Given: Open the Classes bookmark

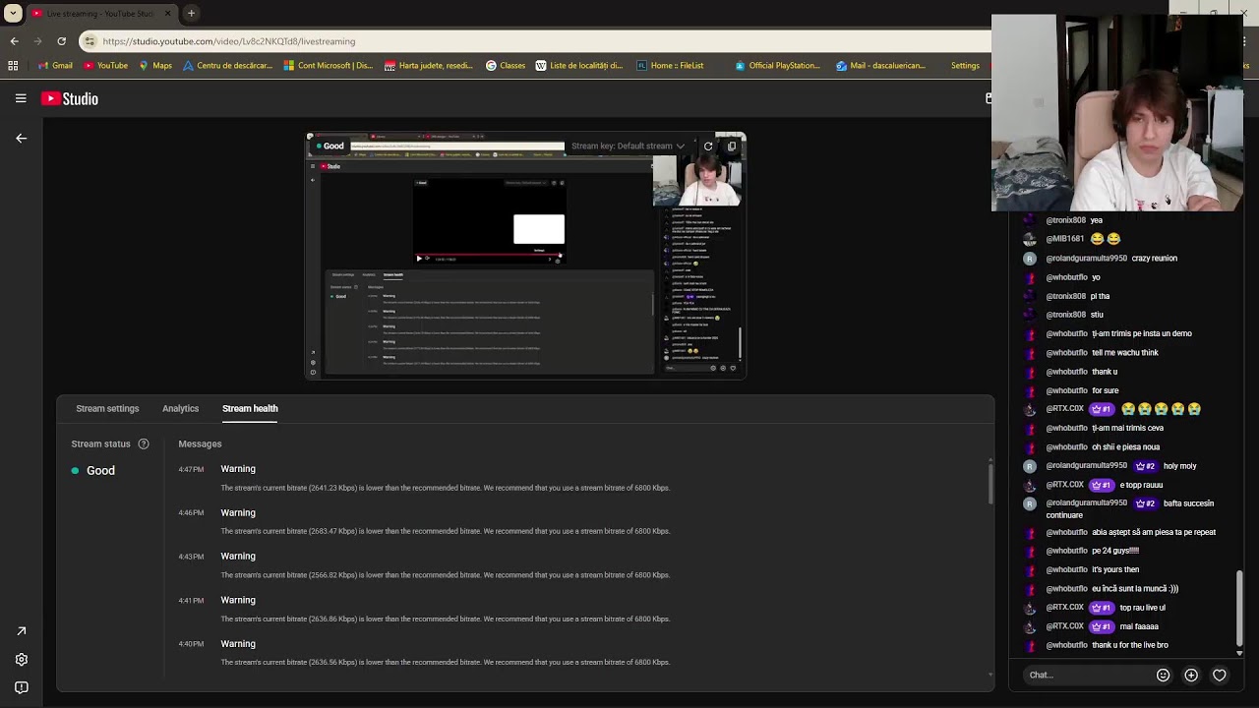Looking at the screenshot, I should coord(506,66).
